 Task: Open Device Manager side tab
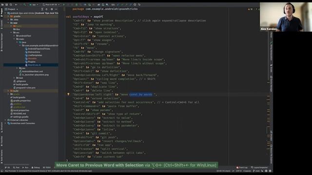271,84
